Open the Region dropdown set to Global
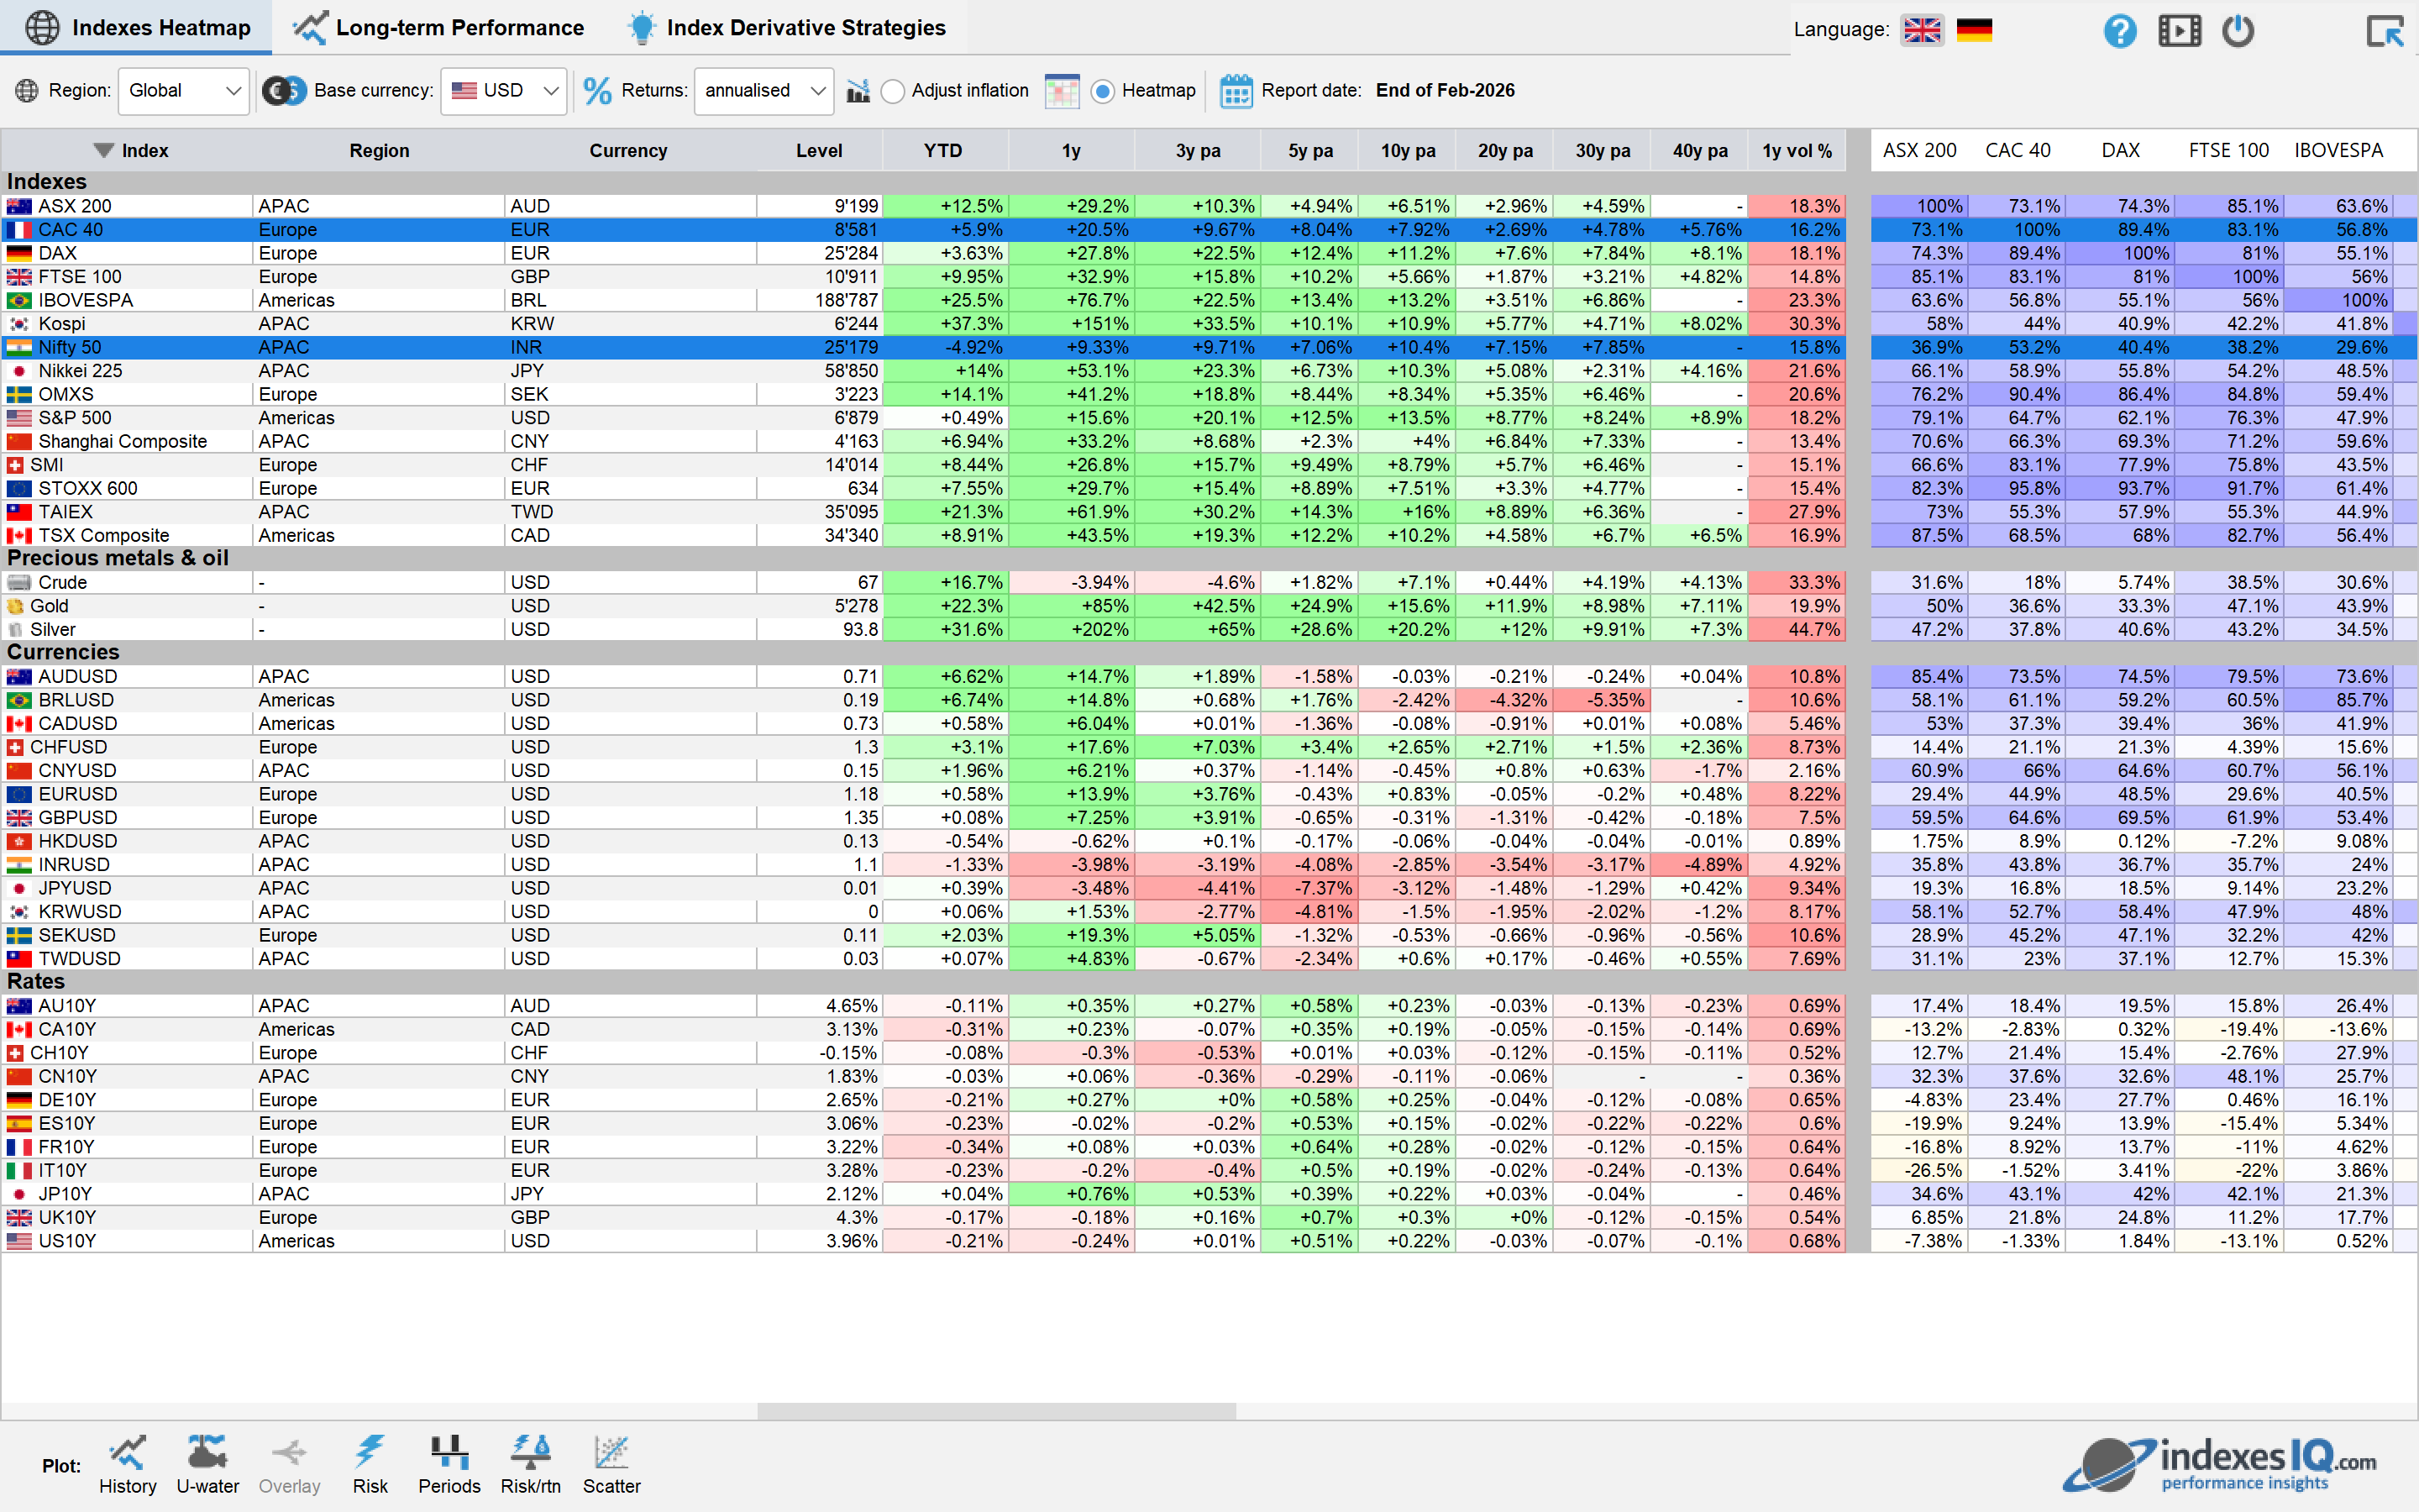Screen dimensions: 2419x1512 (x=184, y=91)
